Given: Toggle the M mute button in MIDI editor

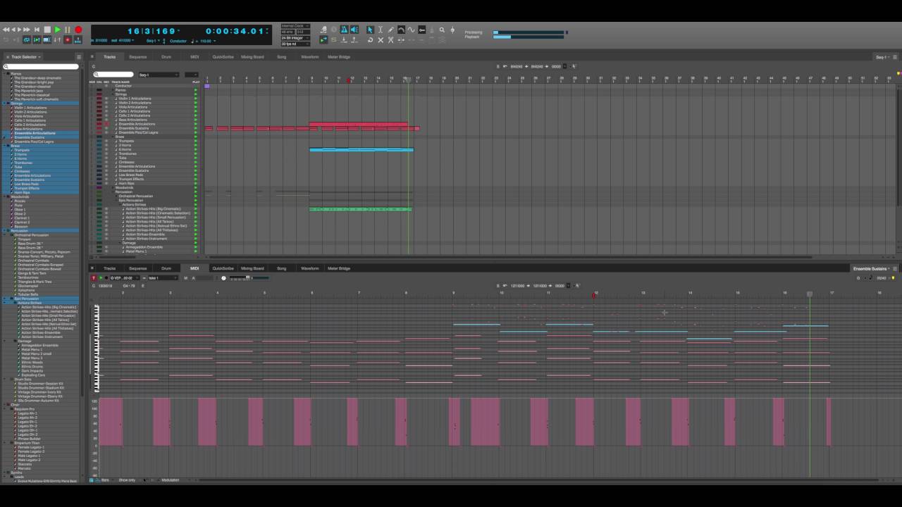Looking at the screenshot, I should coord(186,278).
